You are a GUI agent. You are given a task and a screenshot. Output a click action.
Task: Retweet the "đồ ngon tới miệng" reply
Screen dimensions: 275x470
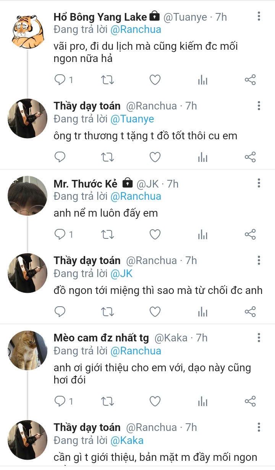tap(107, 312)
